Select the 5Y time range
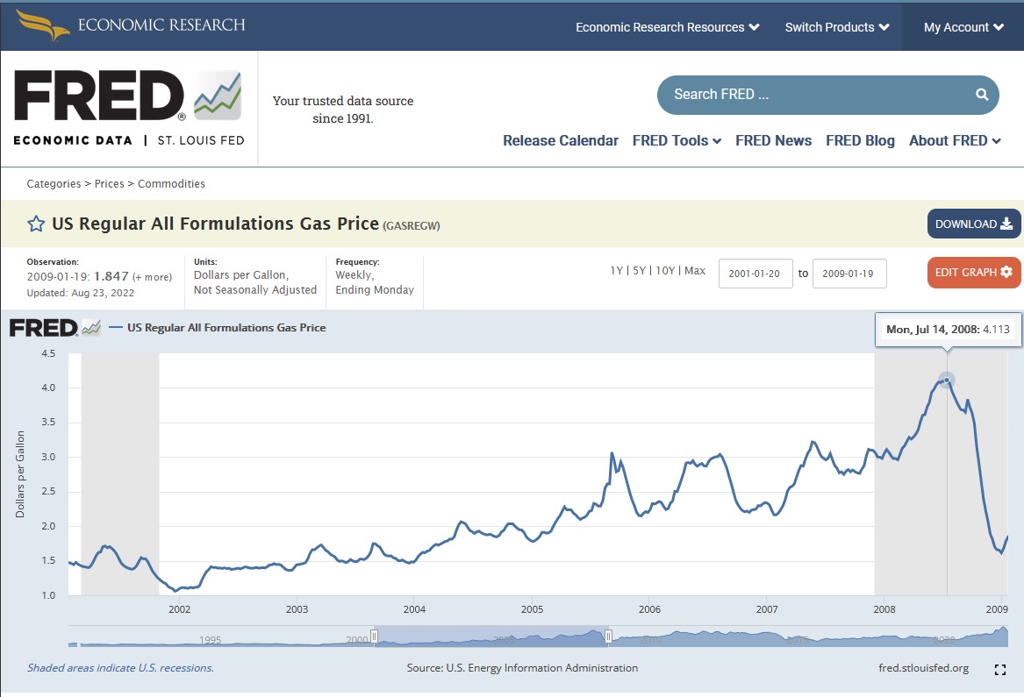This screenshot has height=697, width=1024. click(639, 270)
